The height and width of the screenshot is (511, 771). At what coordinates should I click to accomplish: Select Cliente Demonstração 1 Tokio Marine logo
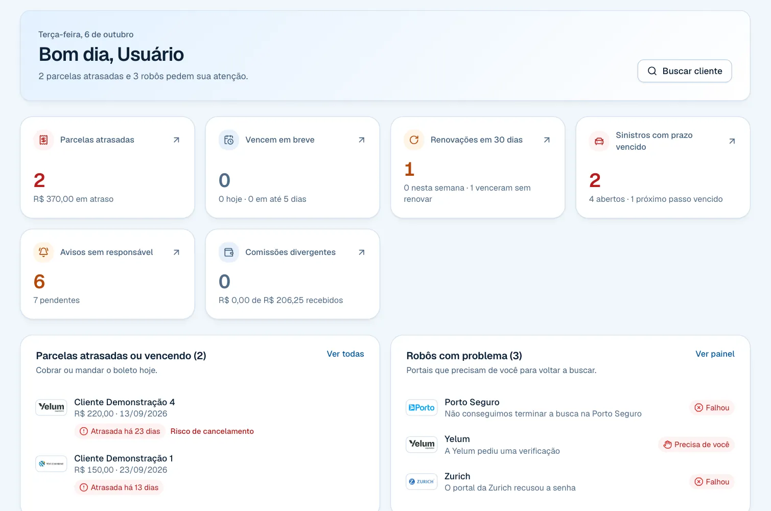coord(51,464)
